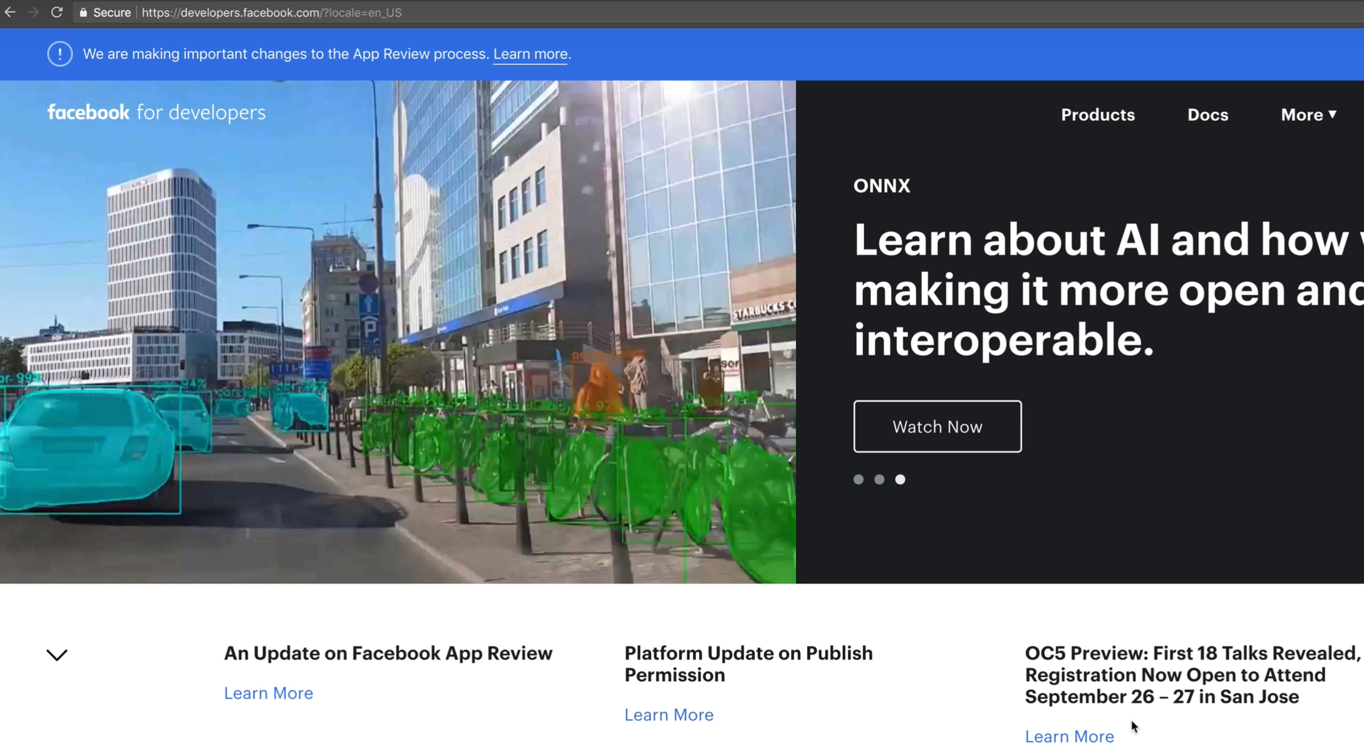The width and height of the screenshot is (1364, 751).
Task: Click the browser back arrow
Action: 10,13
